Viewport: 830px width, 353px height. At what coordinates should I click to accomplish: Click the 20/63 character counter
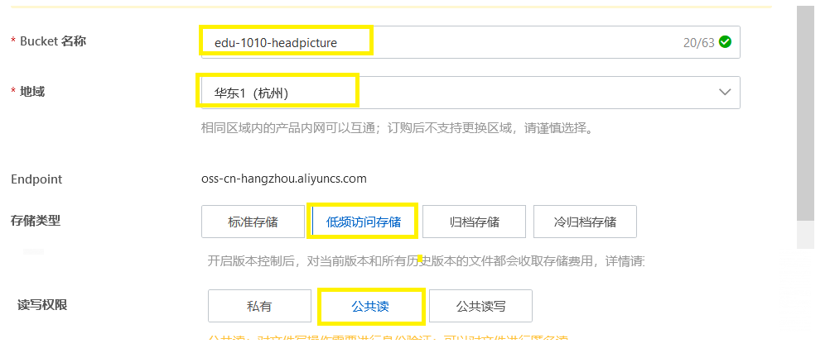699,43
